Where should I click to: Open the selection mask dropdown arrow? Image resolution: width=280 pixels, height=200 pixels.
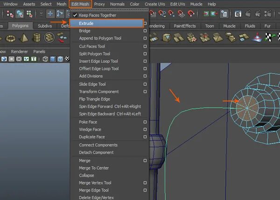(x=41, y=14)
